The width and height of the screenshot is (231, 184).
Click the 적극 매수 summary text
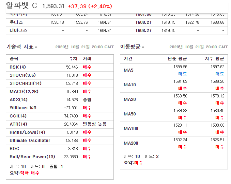pos(29,173)
